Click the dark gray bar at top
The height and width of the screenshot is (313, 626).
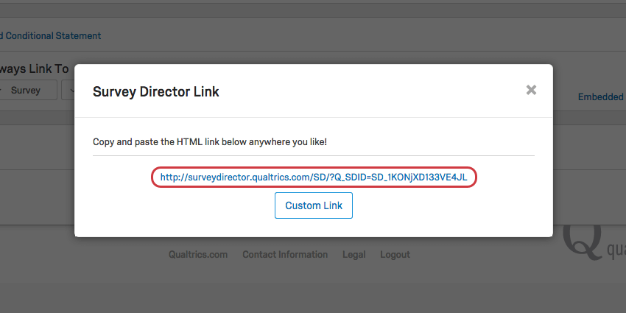[x=313, y=10]
